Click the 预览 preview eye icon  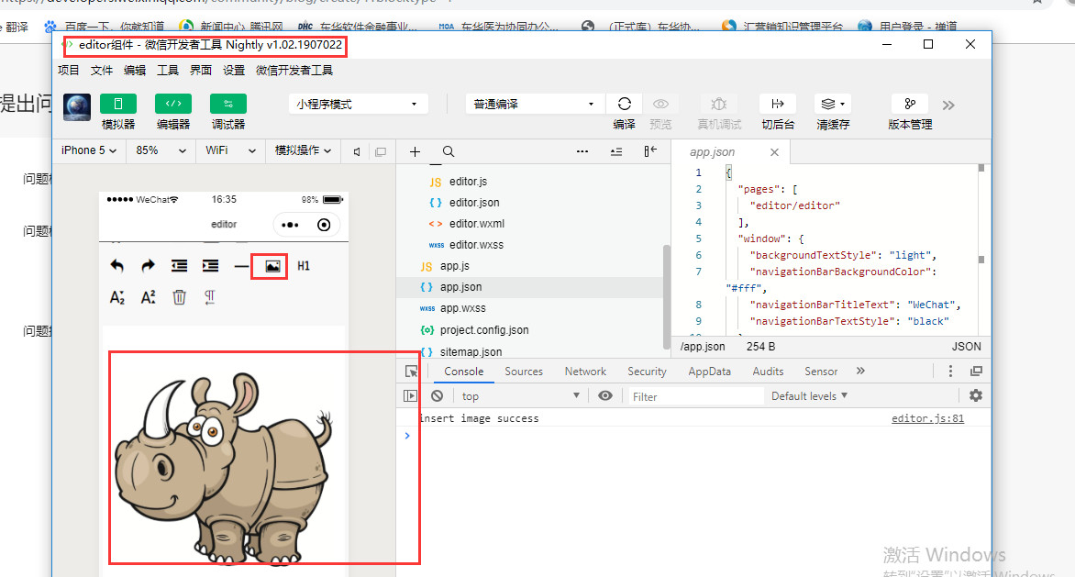coord(661,104)
